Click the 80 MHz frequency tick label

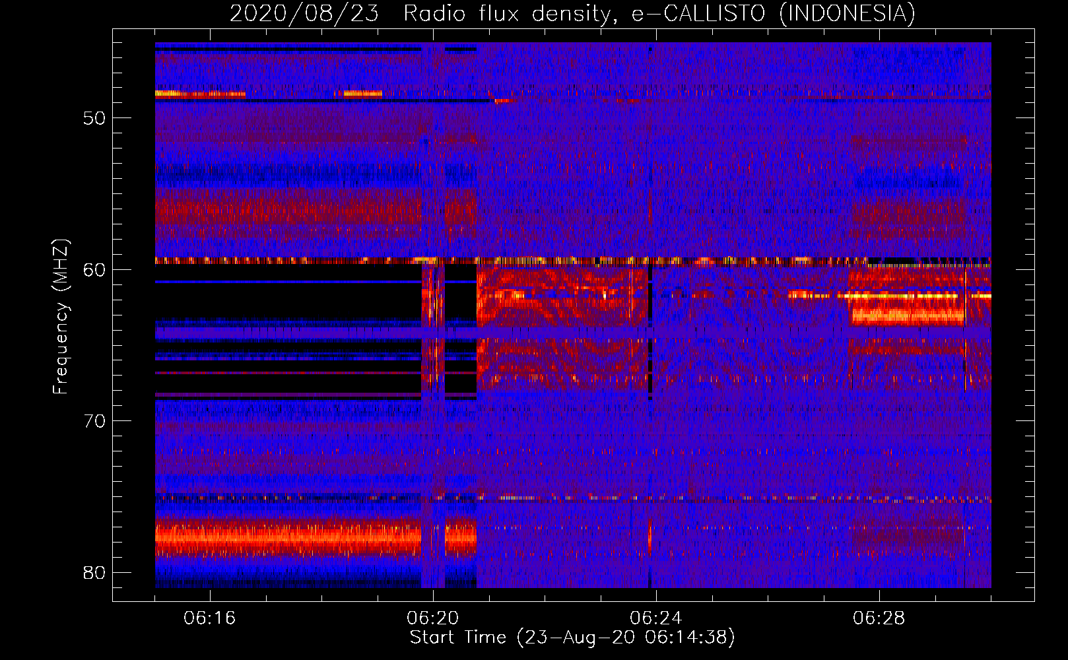click(x=94, y=572)
